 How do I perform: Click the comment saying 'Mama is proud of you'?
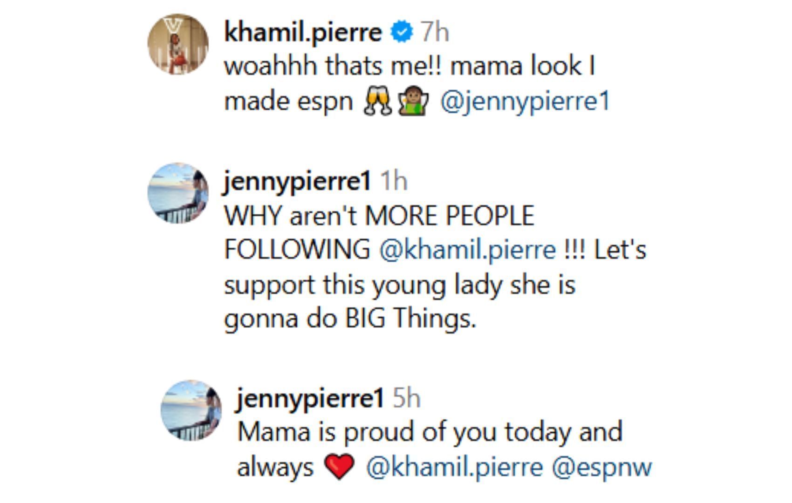click(429, 432)
